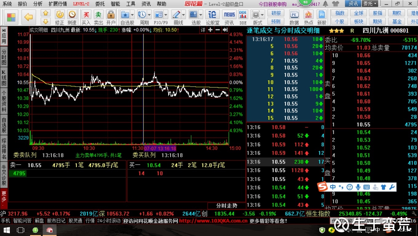This screenshot has height=236, width=418.
Task: Click the 期货 button
Action: coord(378,22)
